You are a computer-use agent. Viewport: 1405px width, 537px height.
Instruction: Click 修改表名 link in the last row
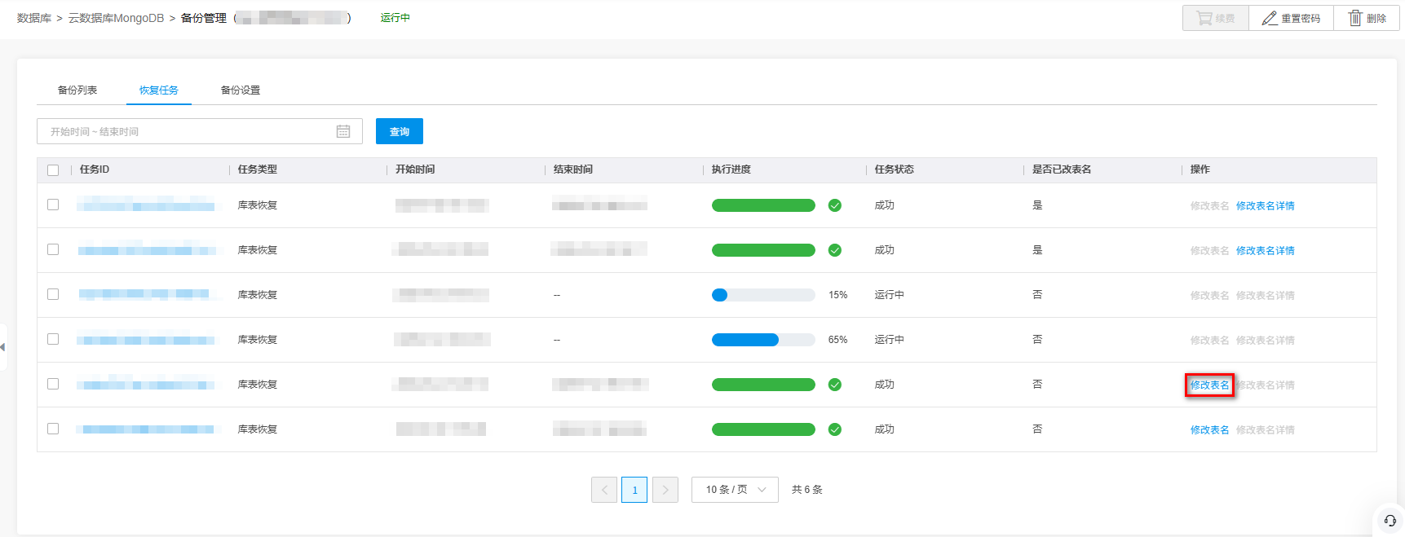tap(1209, 430)
